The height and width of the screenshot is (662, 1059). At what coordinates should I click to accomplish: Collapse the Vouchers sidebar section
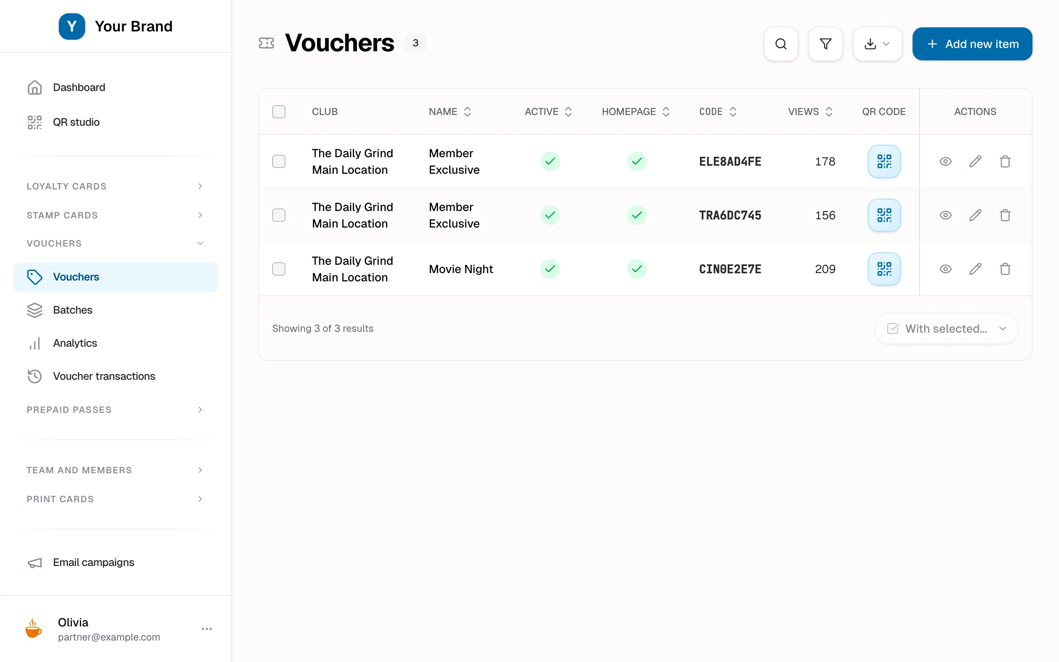(x=115, y=243)
